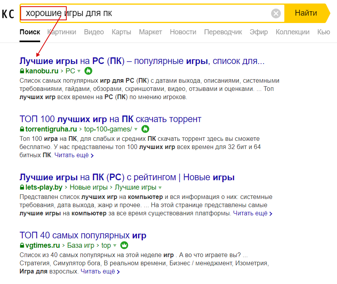Click the kanobu.ru domain link
The width and height of the screenshot is (337, 284).
coord(42,71)
